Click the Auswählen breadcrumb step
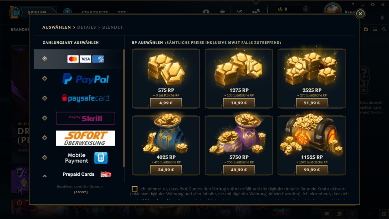Screen dimensions: 389x219 [56, 27]
